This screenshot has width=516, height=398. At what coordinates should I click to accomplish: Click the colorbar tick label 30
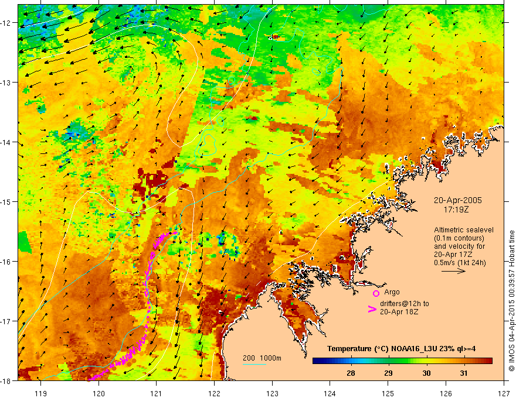click(426, 373)
